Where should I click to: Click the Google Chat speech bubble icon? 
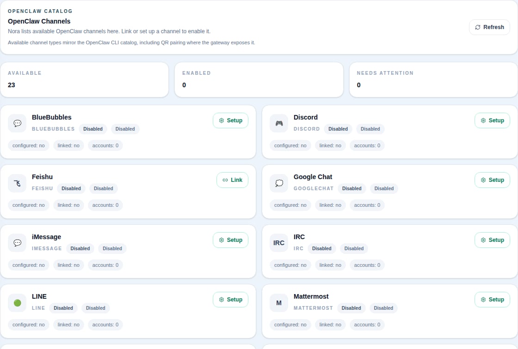(279, 183)
